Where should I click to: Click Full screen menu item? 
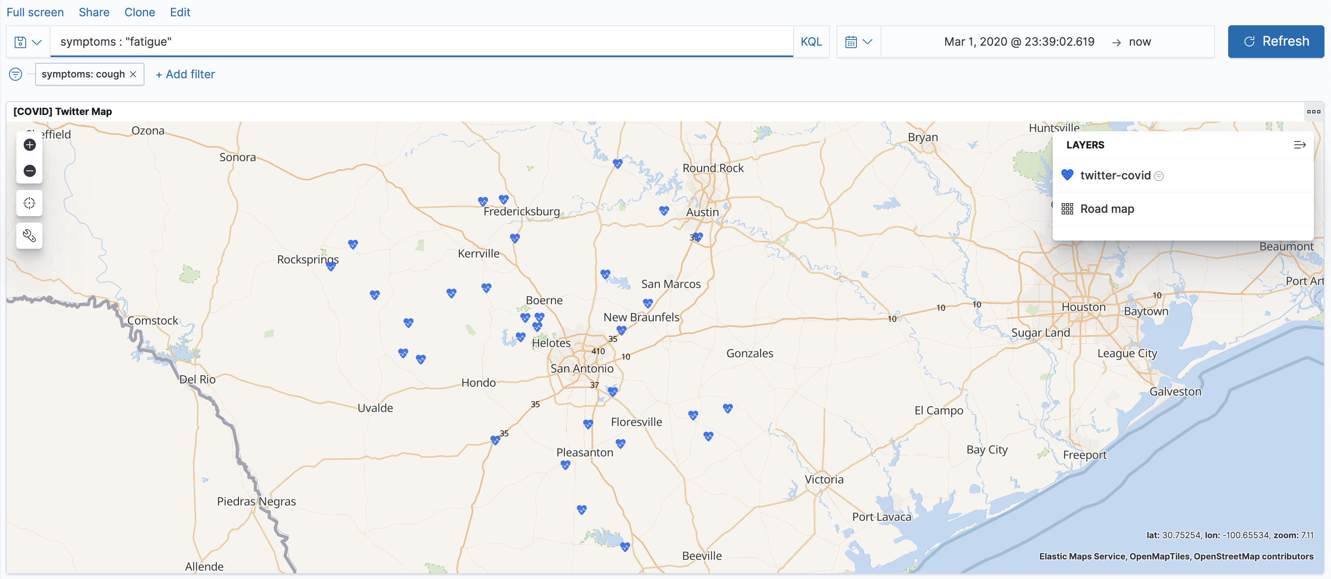(35, 12)
